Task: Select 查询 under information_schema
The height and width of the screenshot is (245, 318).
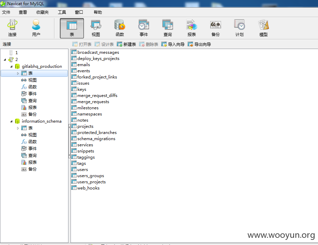Action: pos(29,156)
